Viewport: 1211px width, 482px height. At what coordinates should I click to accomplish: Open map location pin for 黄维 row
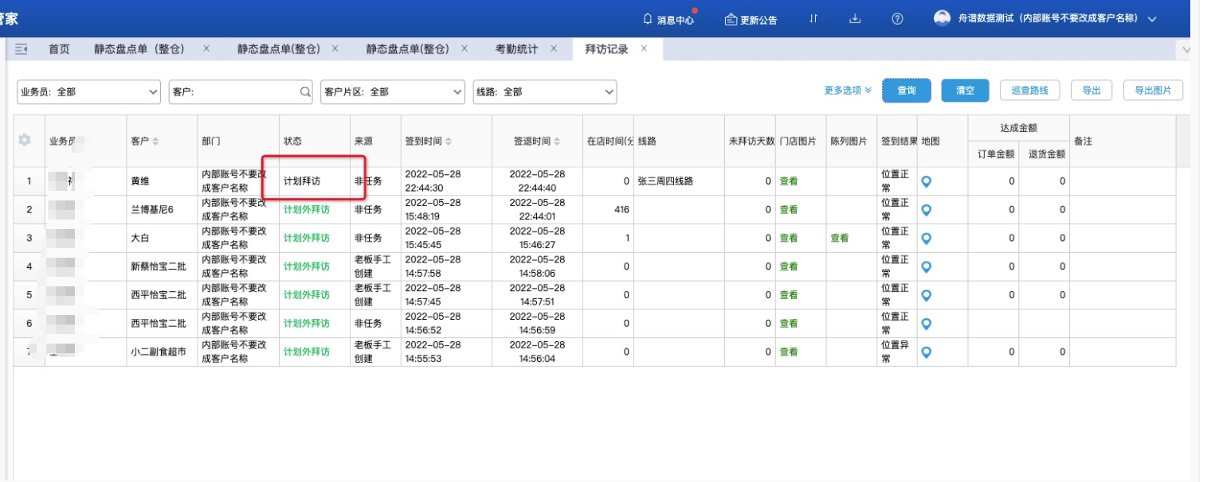(x=926, y=181)
